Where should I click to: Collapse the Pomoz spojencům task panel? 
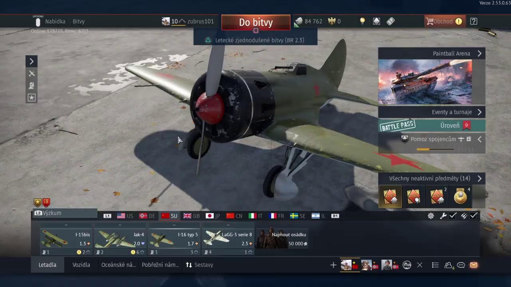[x=479, y=139]
